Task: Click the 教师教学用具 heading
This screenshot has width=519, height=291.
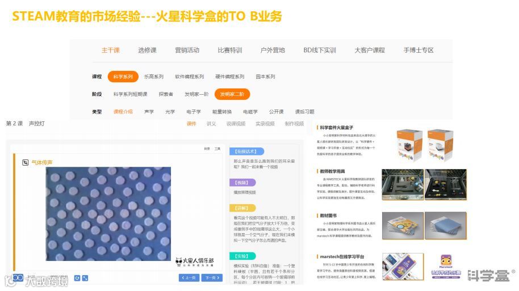Action: point(332,171)
